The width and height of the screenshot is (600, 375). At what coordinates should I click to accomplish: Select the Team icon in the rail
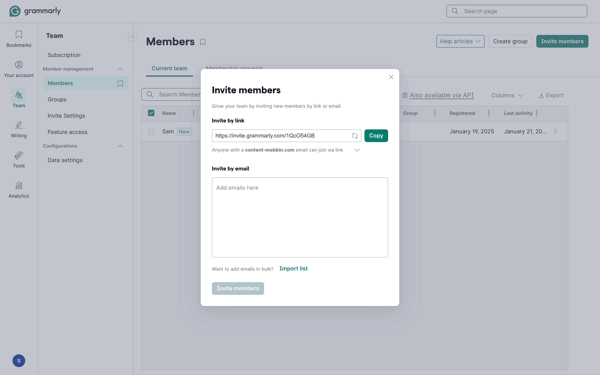tap(19, 95)
